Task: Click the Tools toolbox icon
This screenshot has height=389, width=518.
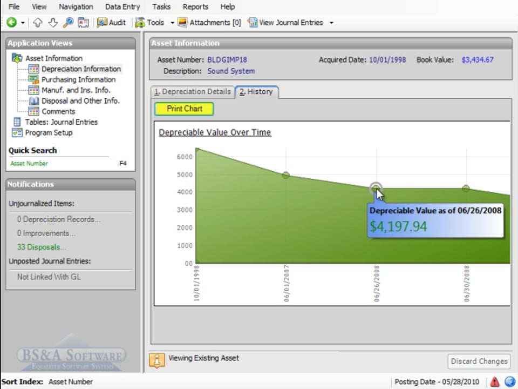Action: tap(140, 23)
